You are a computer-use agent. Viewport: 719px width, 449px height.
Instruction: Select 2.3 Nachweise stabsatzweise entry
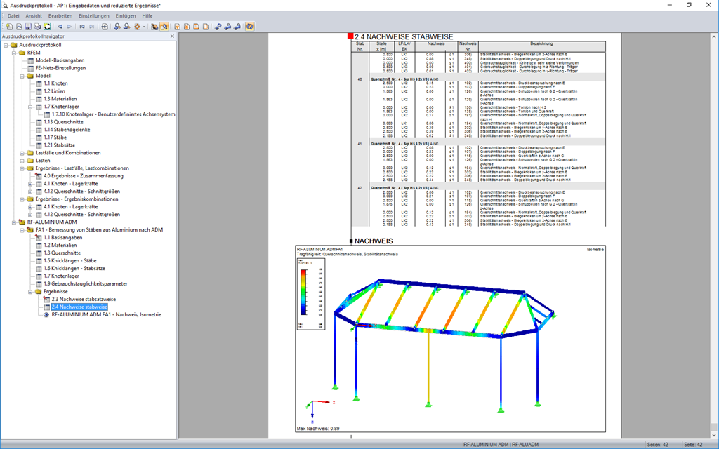click(84, 299)
